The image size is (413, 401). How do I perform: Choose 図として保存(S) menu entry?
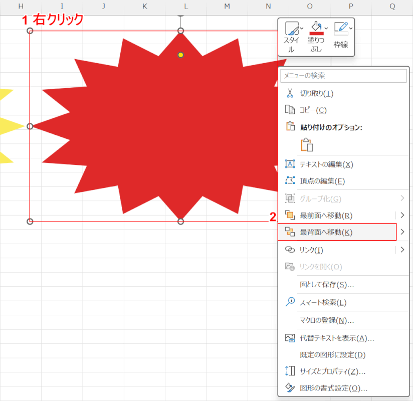tap(327, 285)
